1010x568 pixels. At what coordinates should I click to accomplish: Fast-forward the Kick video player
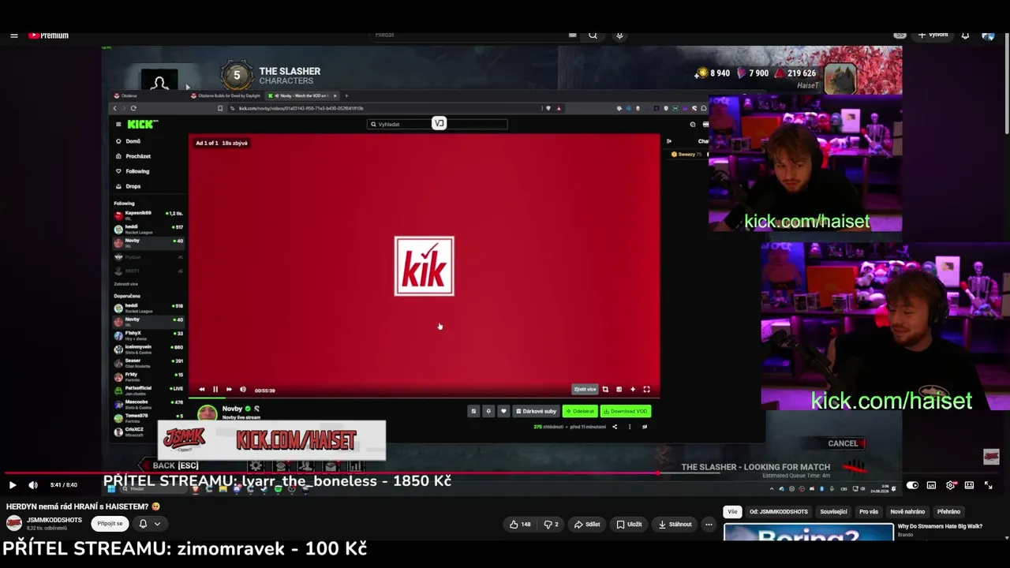(x=229, y=389)
